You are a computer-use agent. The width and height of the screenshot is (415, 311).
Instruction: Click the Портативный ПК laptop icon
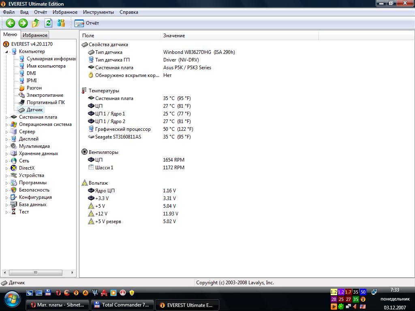(x=22, y=102)
